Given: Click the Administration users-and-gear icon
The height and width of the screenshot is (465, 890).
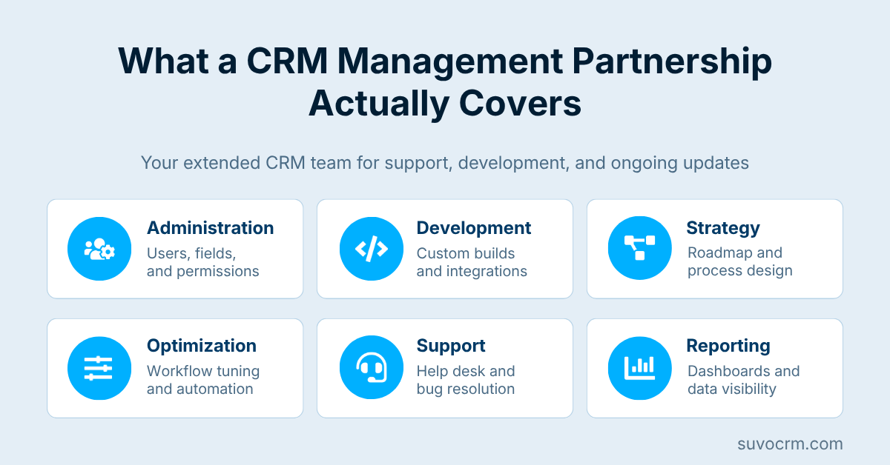Looking at the screenshot, I should [99, 249].
